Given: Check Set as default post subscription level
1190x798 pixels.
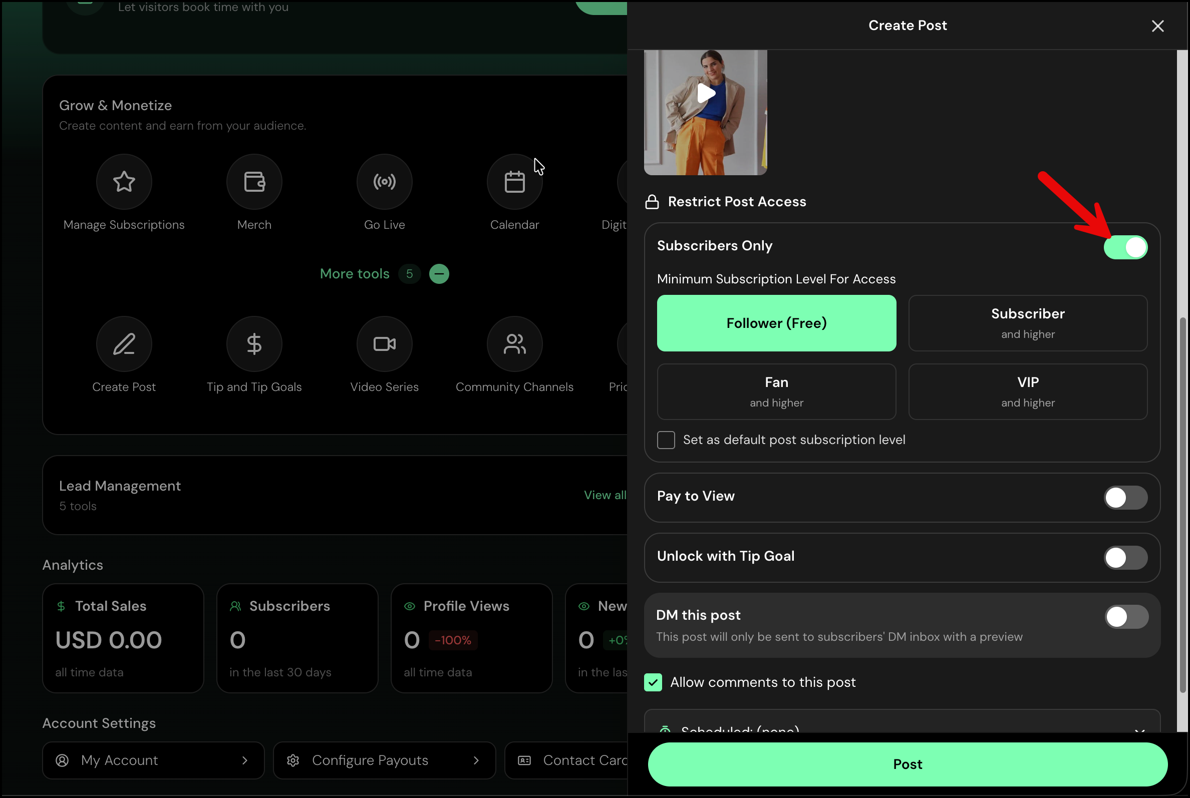Looking at the screenshot, I should pyautogui.click(x=666, y=440).
